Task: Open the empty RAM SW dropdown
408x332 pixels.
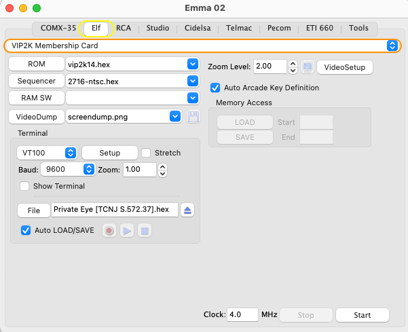Action: pyautogui.click(x=193, y=98)
